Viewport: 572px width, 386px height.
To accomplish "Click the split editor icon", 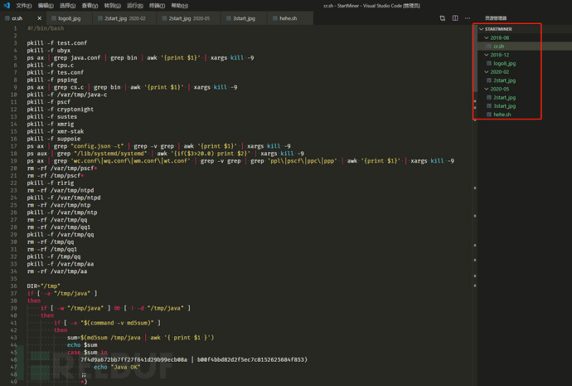I will pos(455,18).
